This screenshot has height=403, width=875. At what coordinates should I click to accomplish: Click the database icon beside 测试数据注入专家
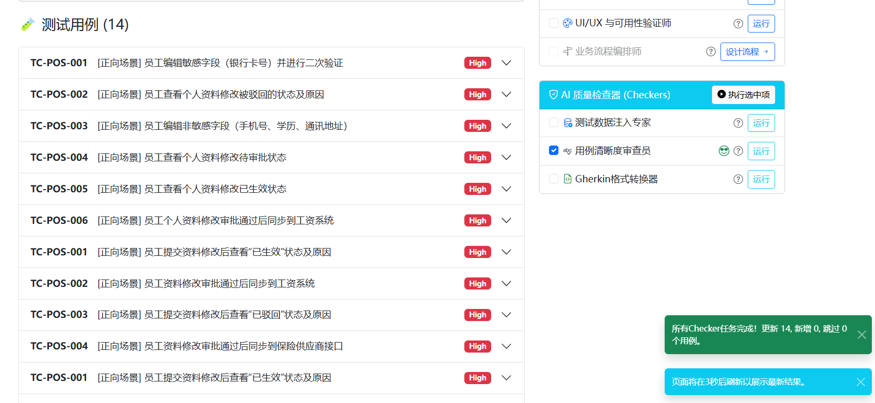567,123
